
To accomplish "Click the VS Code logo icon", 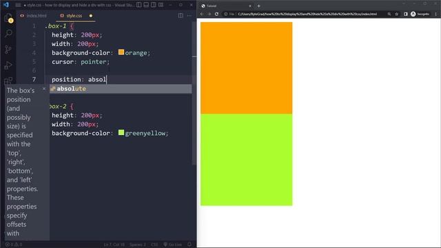I will coord(6,5).
